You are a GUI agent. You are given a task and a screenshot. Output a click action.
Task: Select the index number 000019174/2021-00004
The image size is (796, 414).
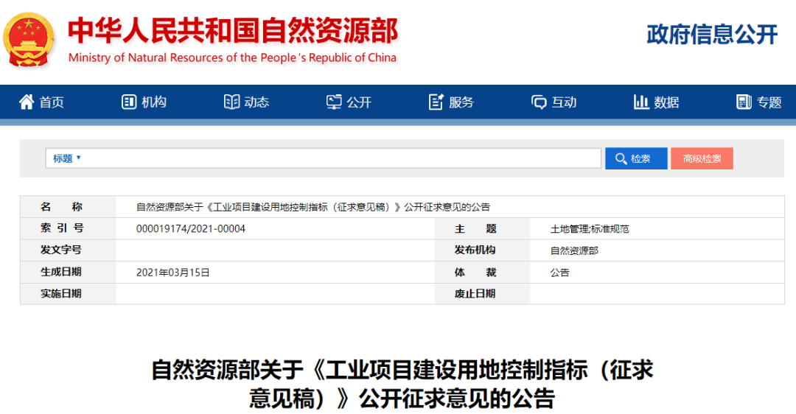(191, 229)
